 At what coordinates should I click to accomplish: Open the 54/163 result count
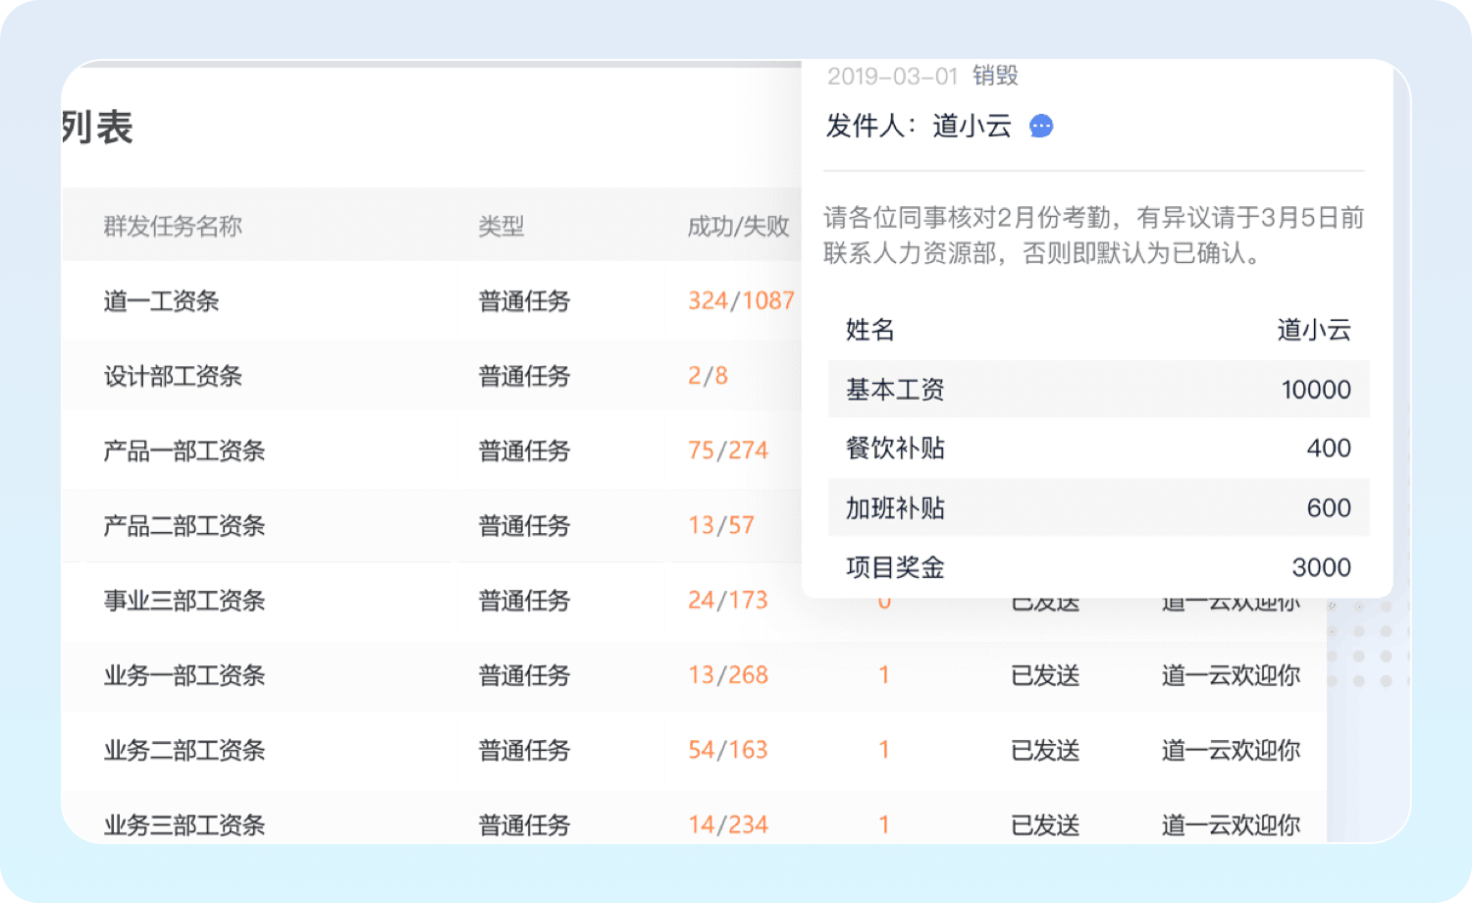[x=727, y=750]
